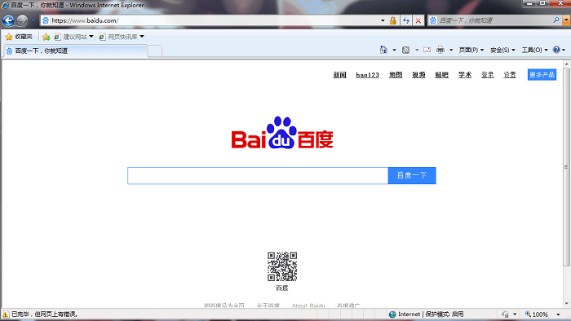Click the status bar privacy report icon

pos(505,314)
